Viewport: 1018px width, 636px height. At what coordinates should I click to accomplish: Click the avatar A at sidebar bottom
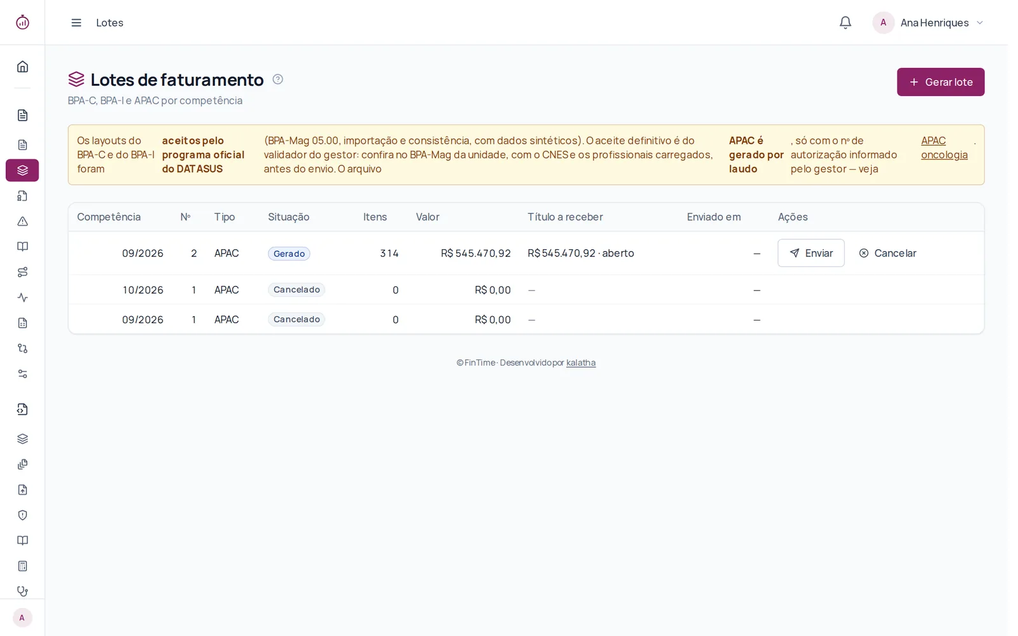22,618
